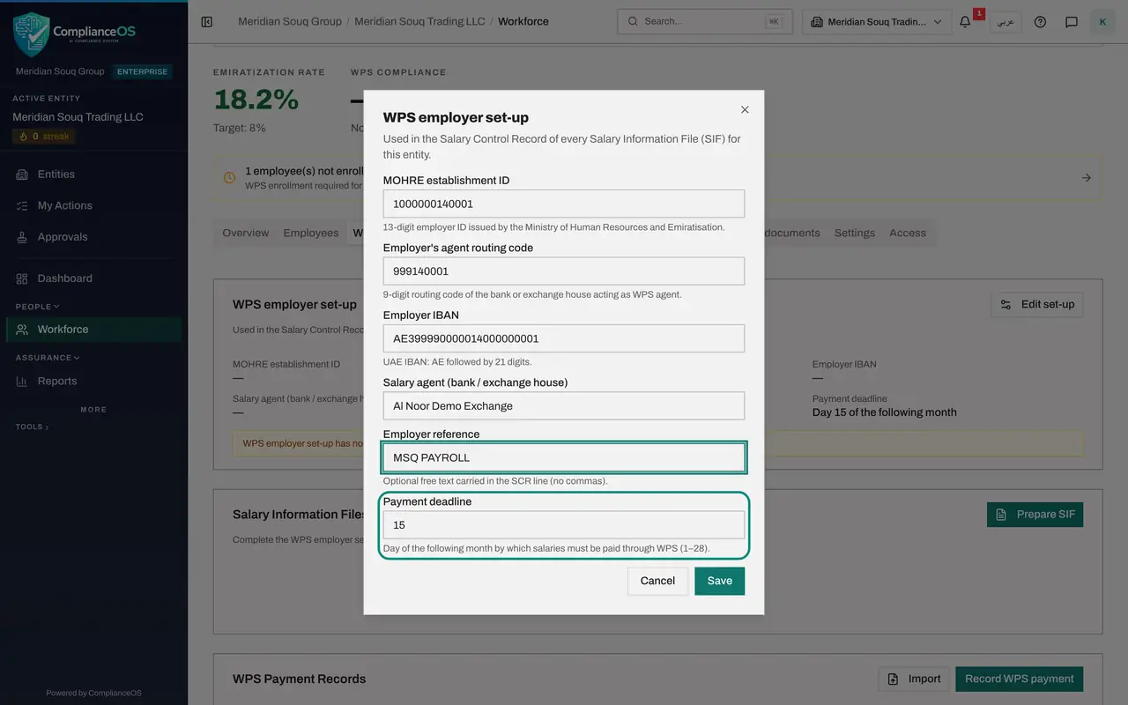The width and height of the screenshot is (1128, 705).
Task: Open Meridian Souq Trading LLC breadcrumb
Action: tap(419, 21)
